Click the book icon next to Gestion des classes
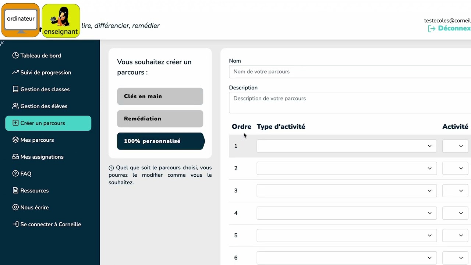 pyautogui.click(x=15, y=89)
